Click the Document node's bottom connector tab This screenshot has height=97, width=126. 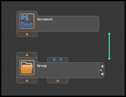27,34
